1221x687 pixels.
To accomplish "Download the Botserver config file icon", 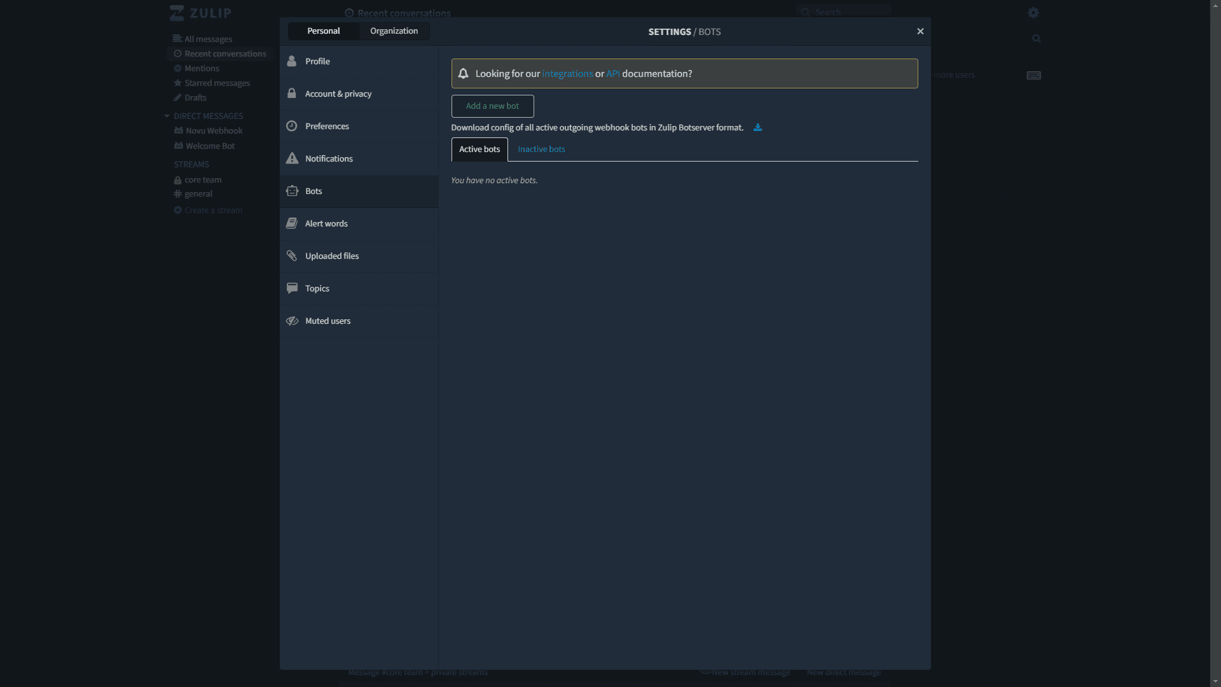I will click(757, 127).
